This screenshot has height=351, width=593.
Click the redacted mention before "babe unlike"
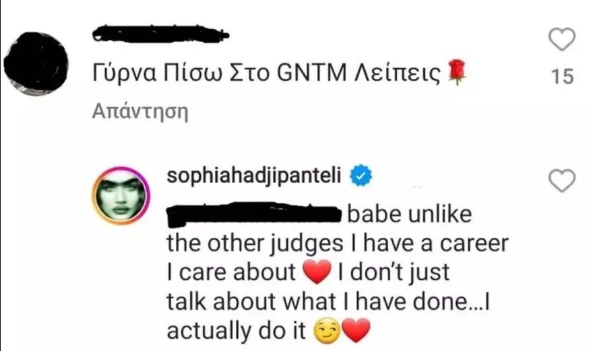(255, 216)
